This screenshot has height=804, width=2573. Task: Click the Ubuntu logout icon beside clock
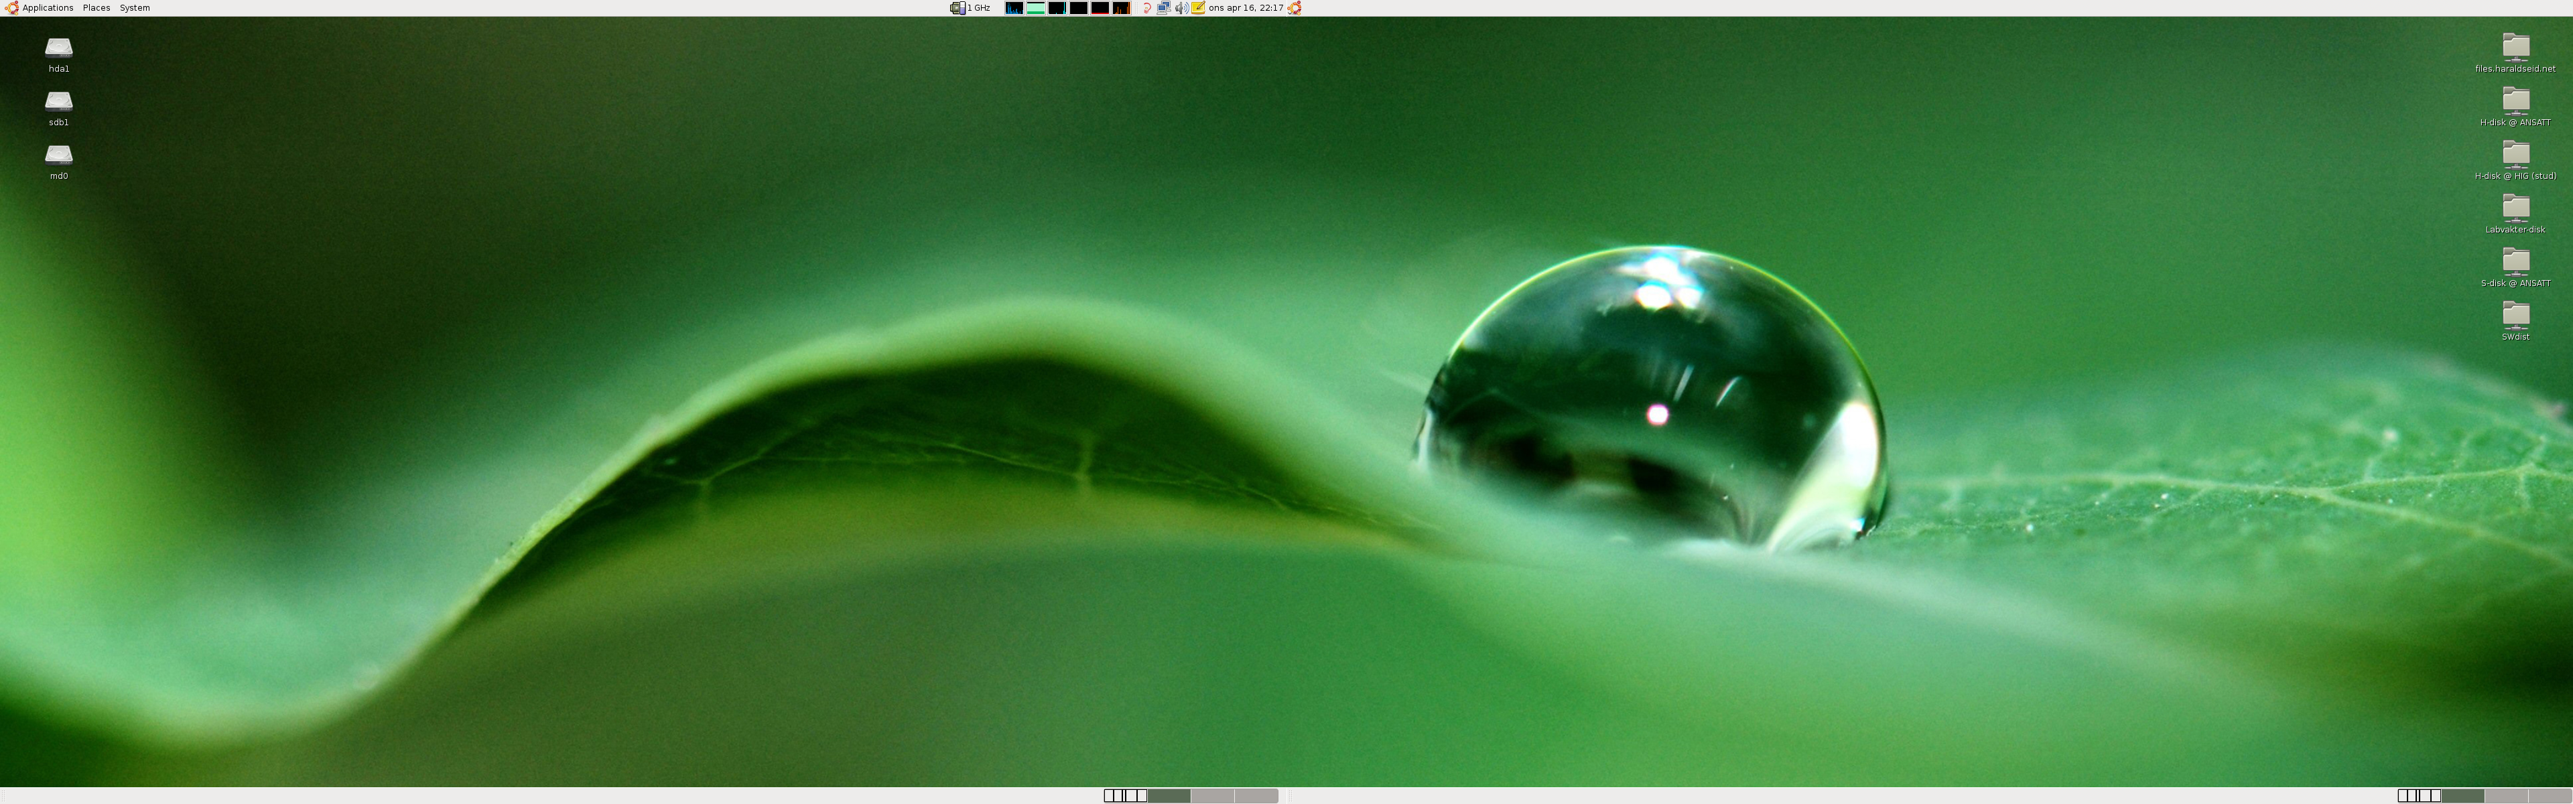pyautogui.click(x=1295, y=8)
